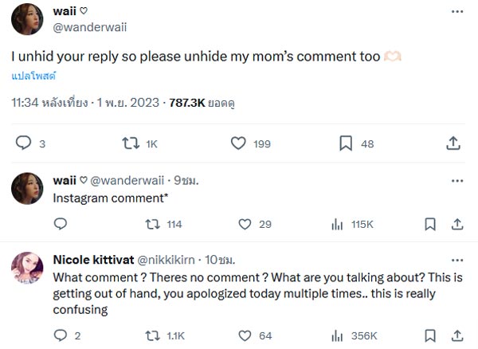Open more options on Nicole kittivat's reply

[456, 259]
